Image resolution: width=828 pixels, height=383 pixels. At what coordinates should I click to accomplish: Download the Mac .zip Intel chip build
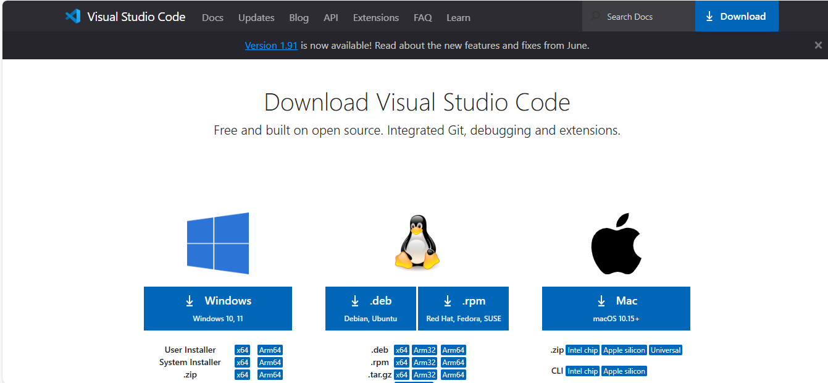click(x=583, y=350)
